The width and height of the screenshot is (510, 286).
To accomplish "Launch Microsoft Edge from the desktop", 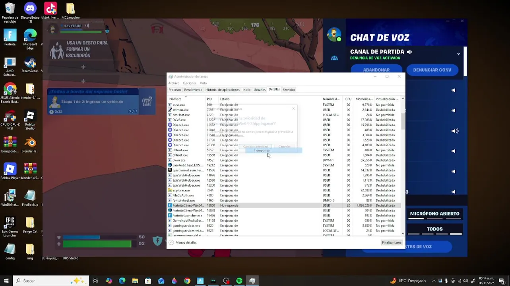I will pyautogui.click(x=30, y=39).
